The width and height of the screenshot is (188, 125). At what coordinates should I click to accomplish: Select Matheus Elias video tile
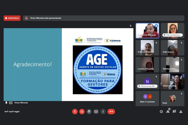[x=172, y=64]
